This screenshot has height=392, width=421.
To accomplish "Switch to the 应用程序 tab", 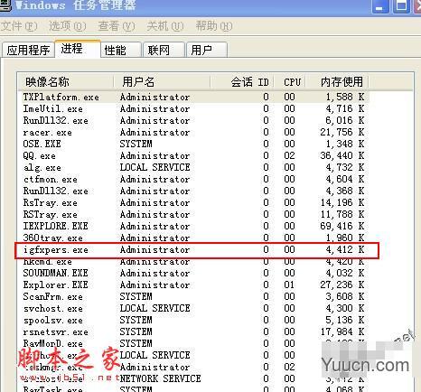I will click(28, 50).
